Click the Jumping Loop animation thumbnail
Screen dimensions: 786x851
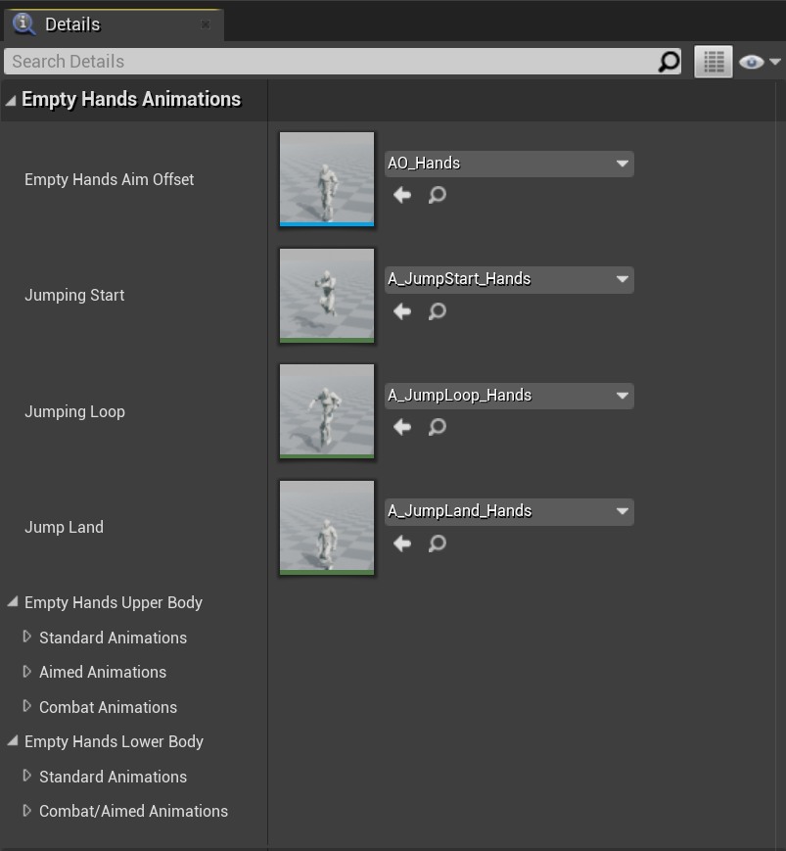click(327, 411)
